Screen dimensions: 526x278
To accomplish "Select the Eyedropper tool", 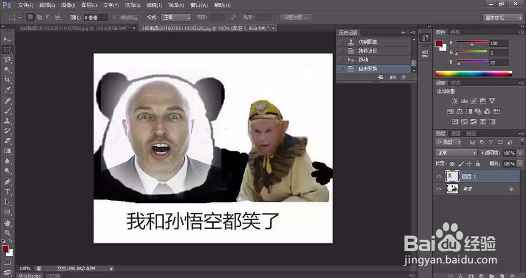I will [x=7, y=90].
